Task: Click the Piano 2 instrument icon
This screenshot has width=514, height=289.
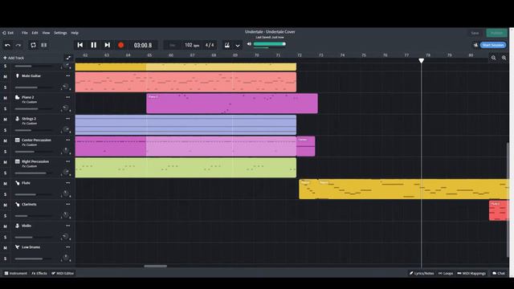Action: tap(18, 97)
